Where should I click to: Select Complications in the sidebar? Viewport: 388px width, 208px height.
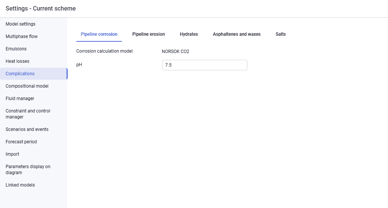[x=34, y=74]
